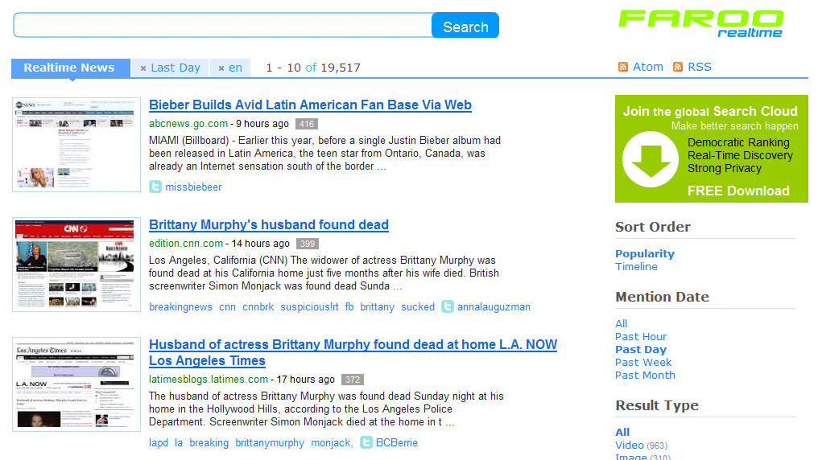
Task: Click the Twitter icon beside missbiebeer
Action: (x=155, y=187)
